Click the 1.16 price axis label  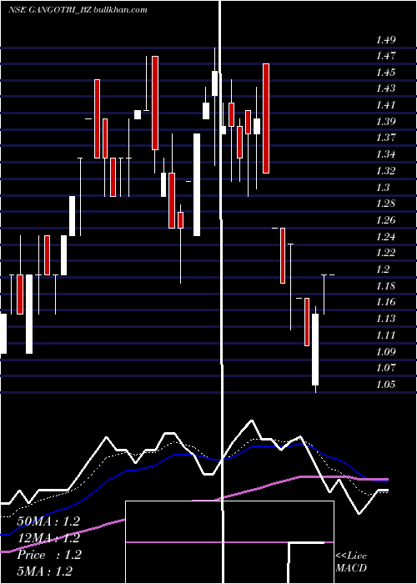click(385, 302)
